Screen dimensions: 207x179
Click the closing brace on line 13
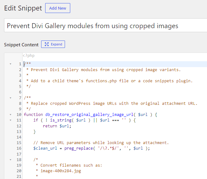click(35, 132)
